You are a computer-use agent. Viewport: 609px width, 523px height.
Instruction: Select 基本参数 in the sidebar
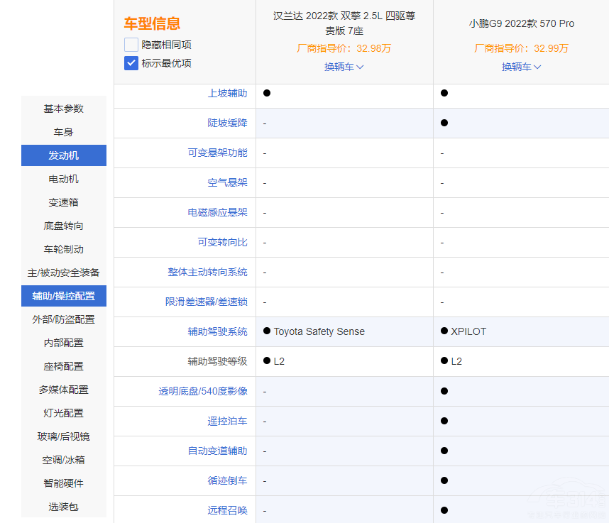tap(64, 109)
